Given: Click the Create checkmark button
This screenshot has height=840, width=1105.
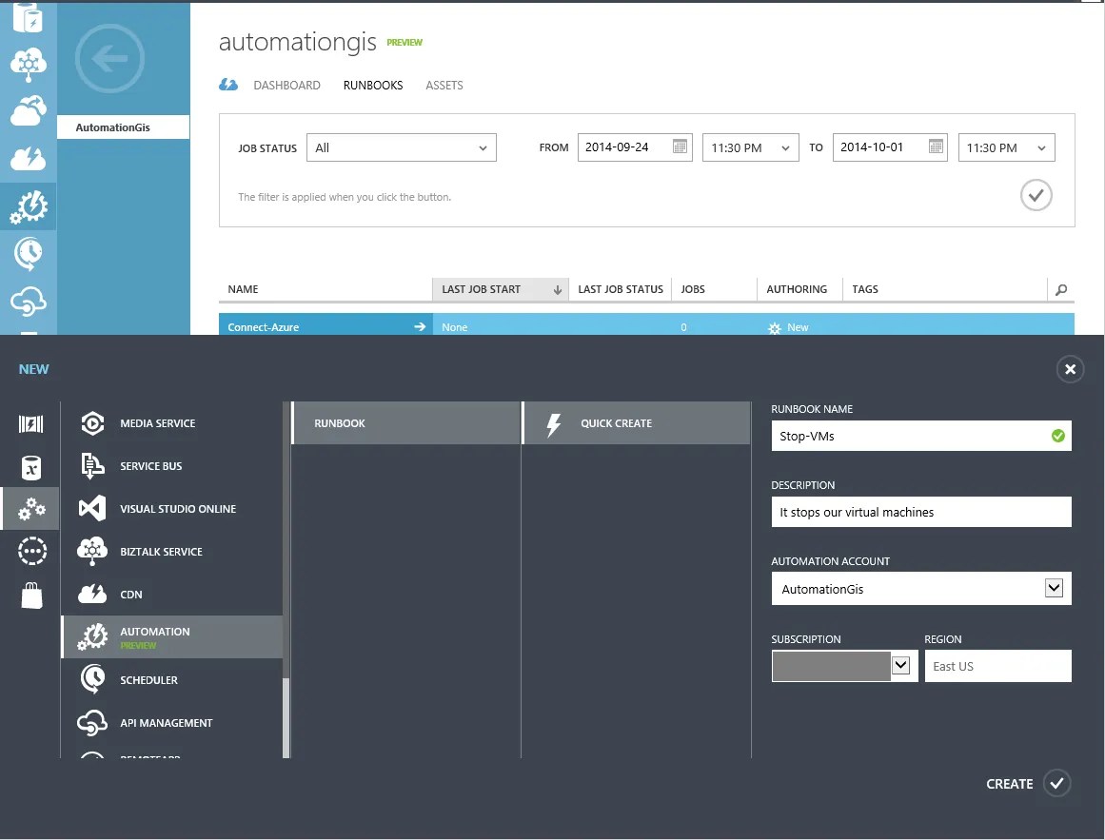Looking at the screenshot, I should [1056, 783].
